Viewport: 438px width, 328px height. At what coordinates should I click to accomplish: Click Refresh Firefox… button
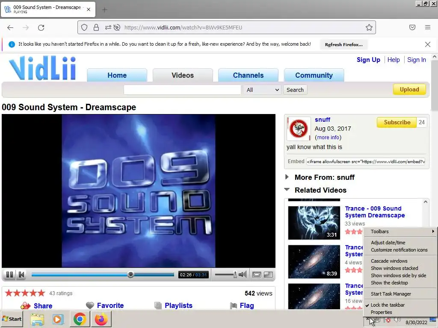[343, 44]
